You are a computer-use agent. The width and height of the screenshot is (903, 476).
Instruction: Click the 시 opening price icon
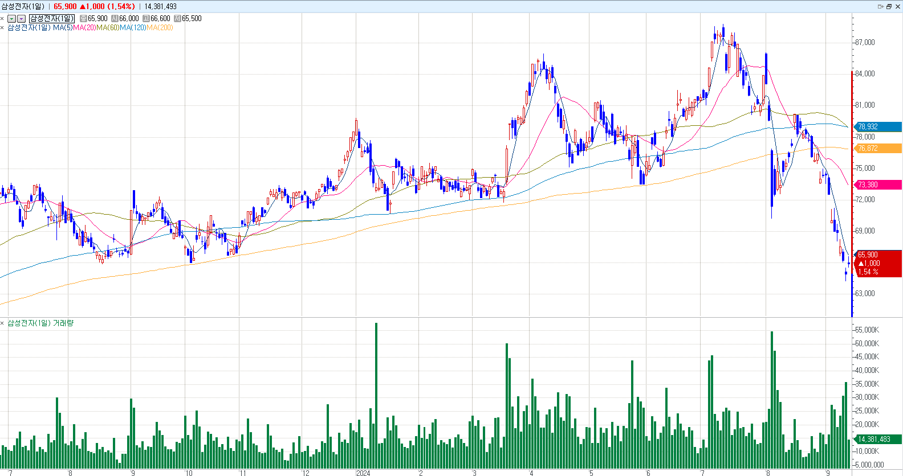[115, 19]
